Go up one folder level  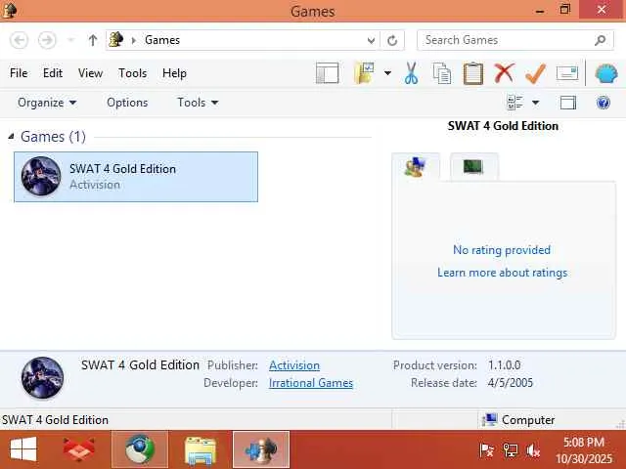pos(93,40)
